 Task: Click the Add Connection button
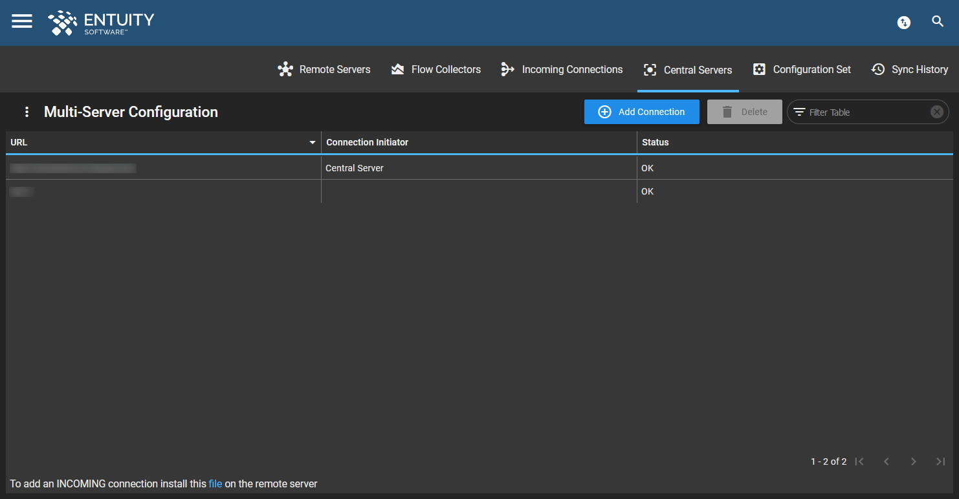pyautogui.click(x=641, y=112)
